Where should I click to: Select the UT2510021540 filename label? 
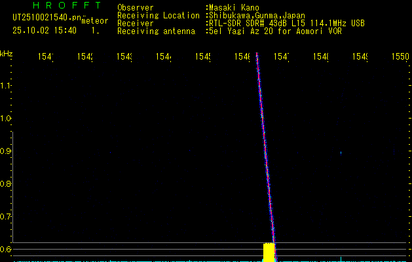(x=46, y=16)
